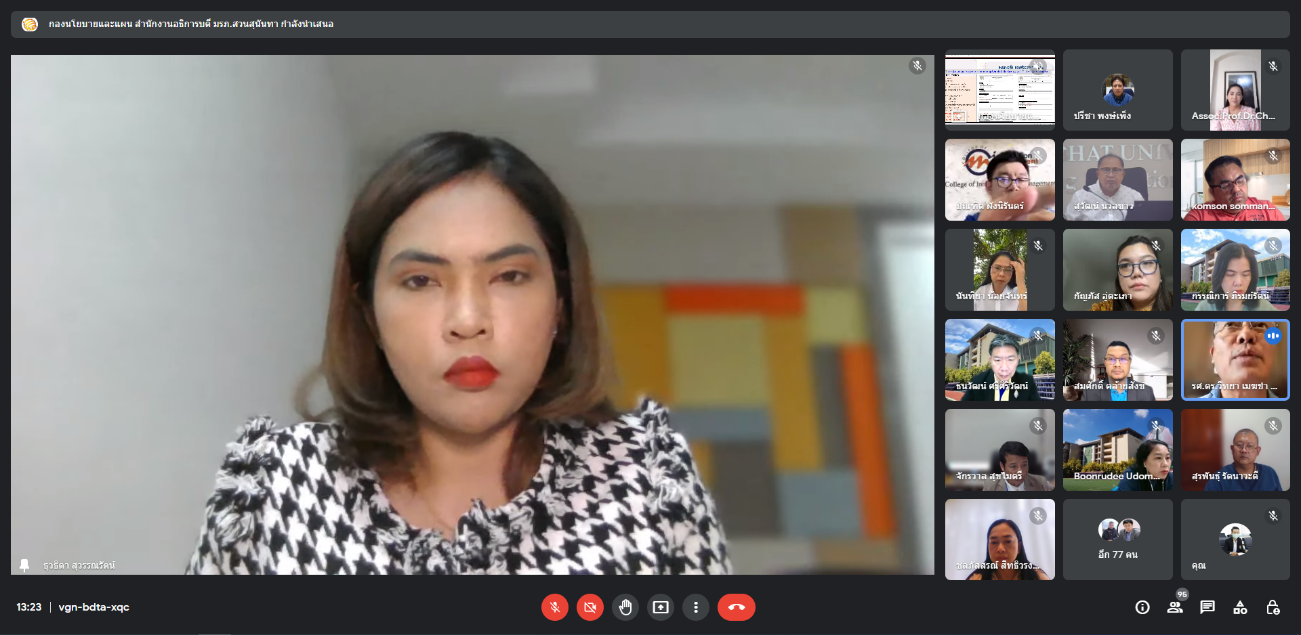
Task: Expand the "อีก 77 คน" more participants tile
Action: (1117, 540)
